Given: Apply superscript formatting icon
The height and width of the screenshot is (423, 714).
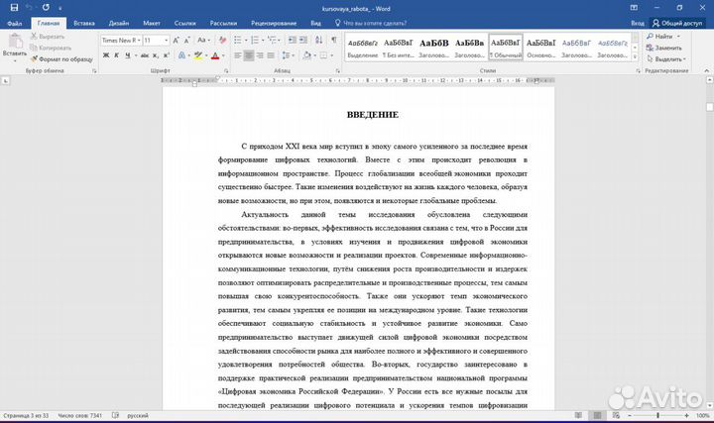Looking at the screenshot, I should (x=167, y=55).
